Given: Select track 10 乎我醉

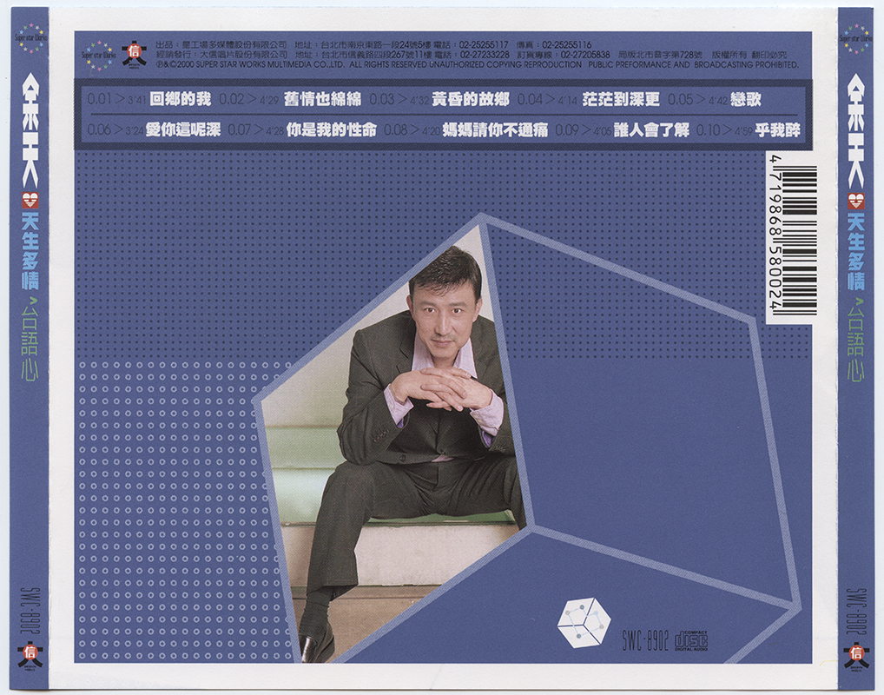Looking at the screenshot, I should tap(778, 130).
